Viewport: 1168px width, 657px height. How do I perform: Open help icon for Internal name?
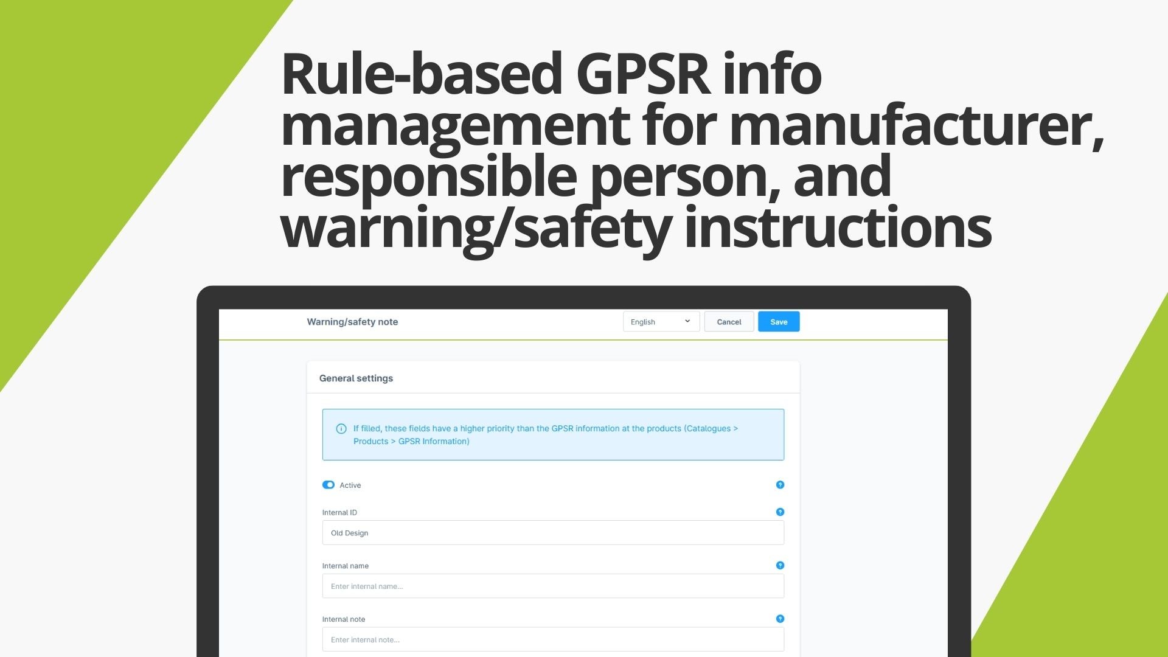(780, 566)
